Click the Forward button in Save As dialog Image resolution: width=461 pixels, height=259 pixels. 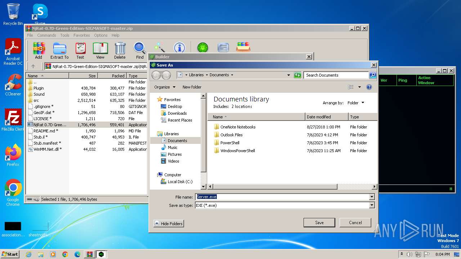[x=166, y=75]
